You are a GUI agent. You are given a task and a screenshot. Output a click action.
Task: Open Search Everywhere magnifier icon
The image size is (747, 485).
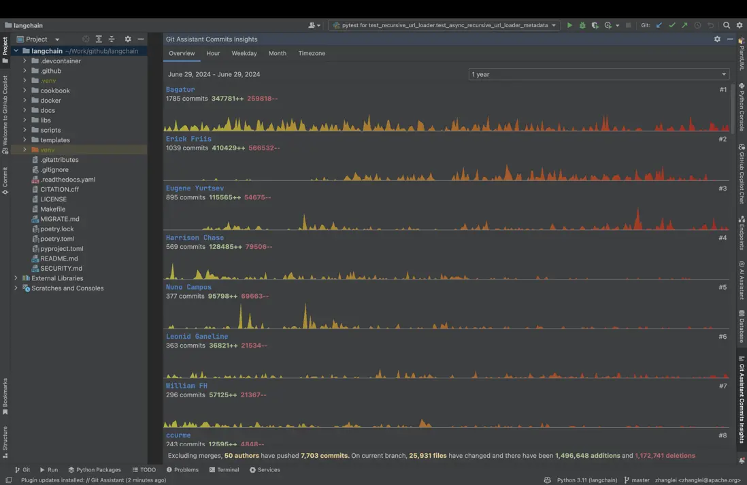[727, 25]
